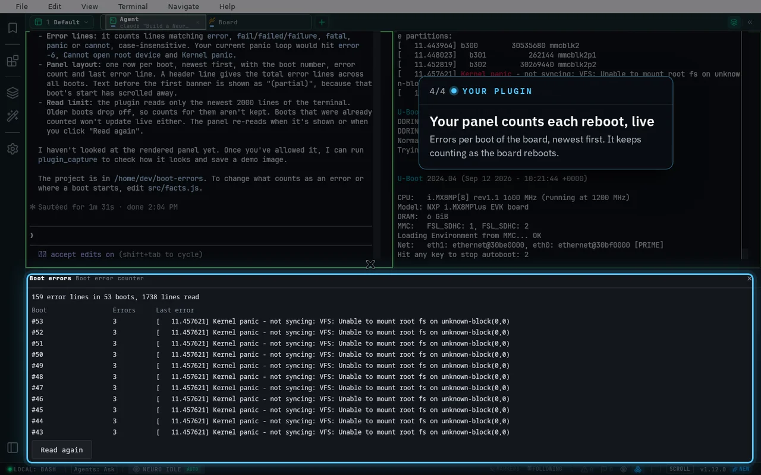Image resolution: width=761 pixels, height=475 pixels.
Task: Click the blue cubes icon in status bar
Action: tap(638, 469)
